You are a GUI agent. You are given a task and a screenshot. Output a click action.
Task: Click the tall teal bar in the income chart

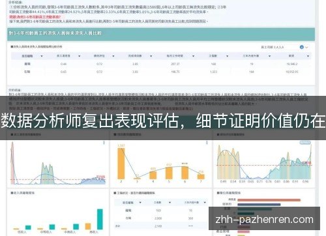tap(100, 219)
